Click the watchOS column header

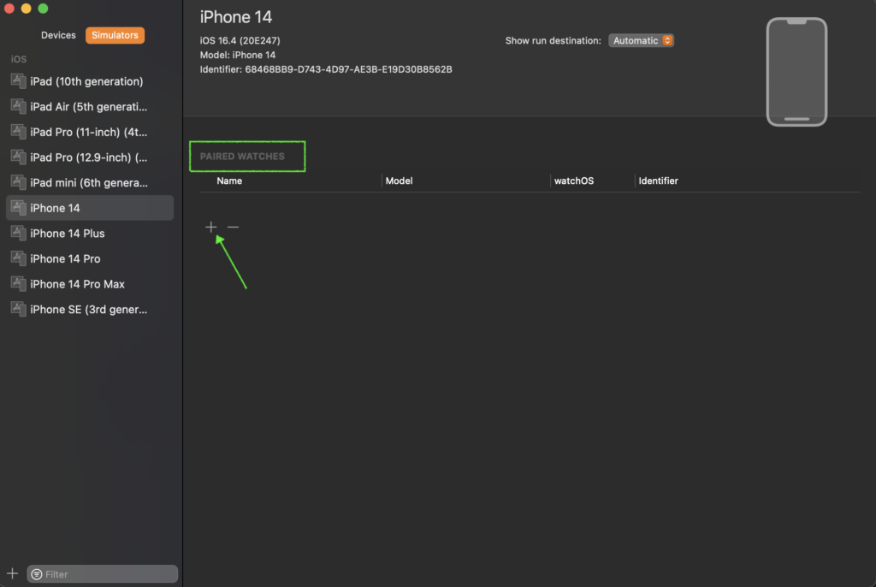[x=573, y=181]
